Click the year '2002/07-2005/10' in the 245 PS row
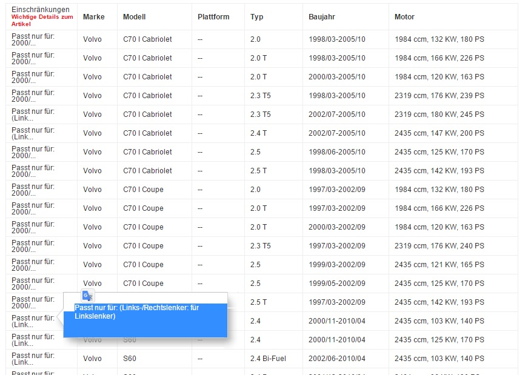 (336, 114)
